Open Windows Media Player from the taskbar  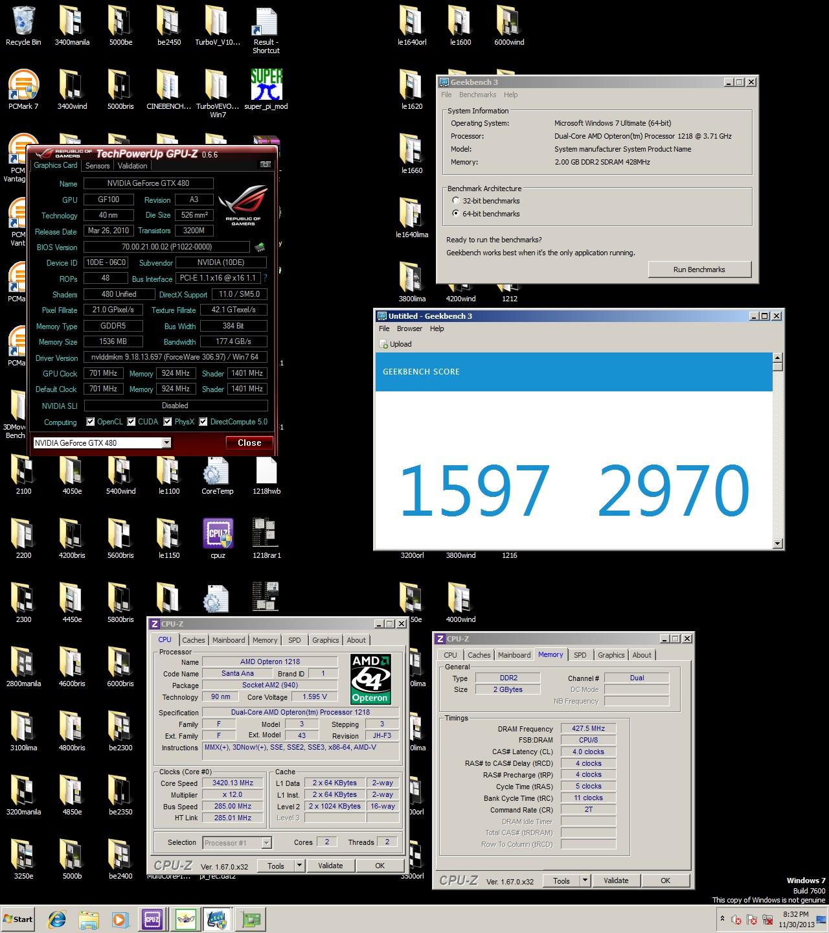pyautogui.click(x=120, y=919)
